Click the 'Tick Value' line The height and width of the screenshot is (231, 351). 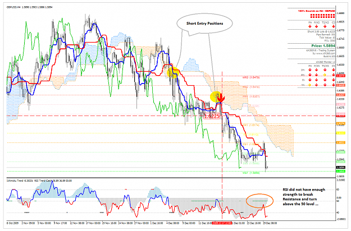point(327,38)
